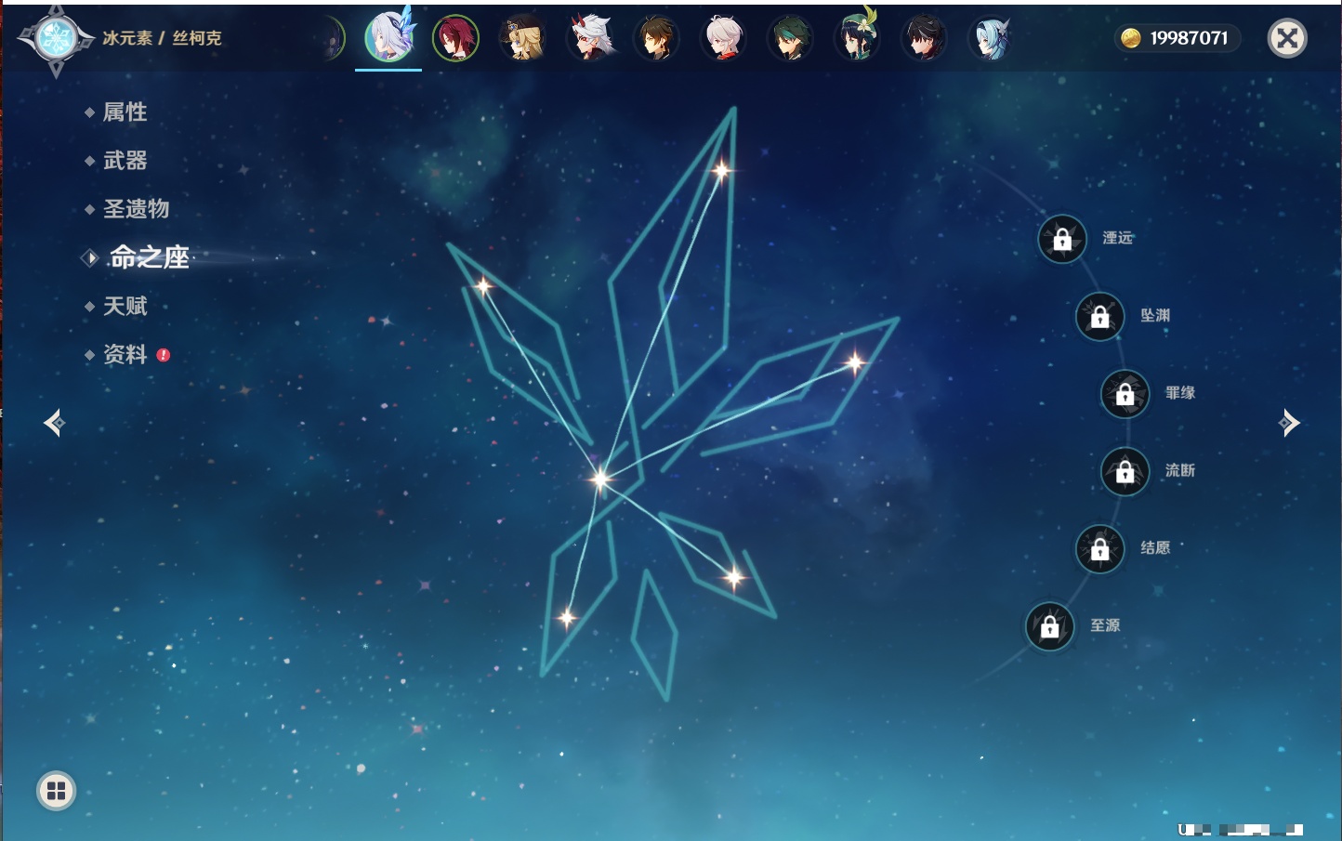
Task: Open the 武器 weapon tab
Action: (125, 161)
